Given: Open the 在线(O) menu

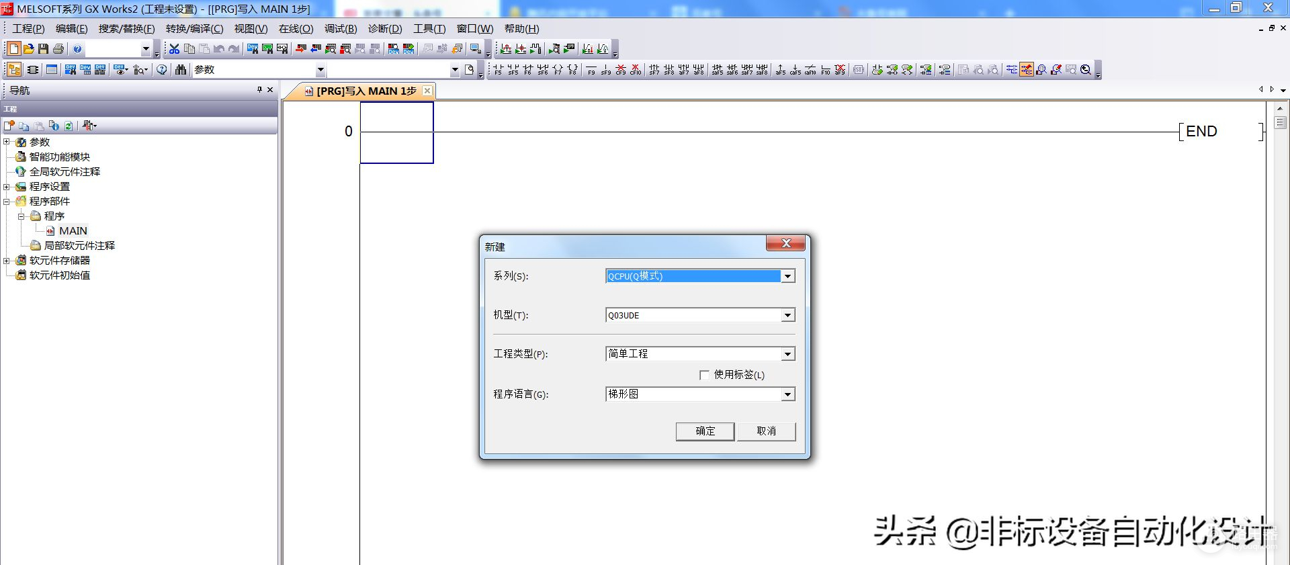Looking at the screenshot, I should pos(296,28).
